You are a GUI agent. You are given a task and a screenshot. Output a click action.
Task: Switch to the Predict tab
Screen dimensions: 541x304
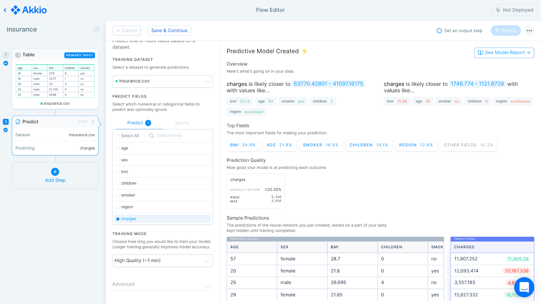[x=135, y=123]
